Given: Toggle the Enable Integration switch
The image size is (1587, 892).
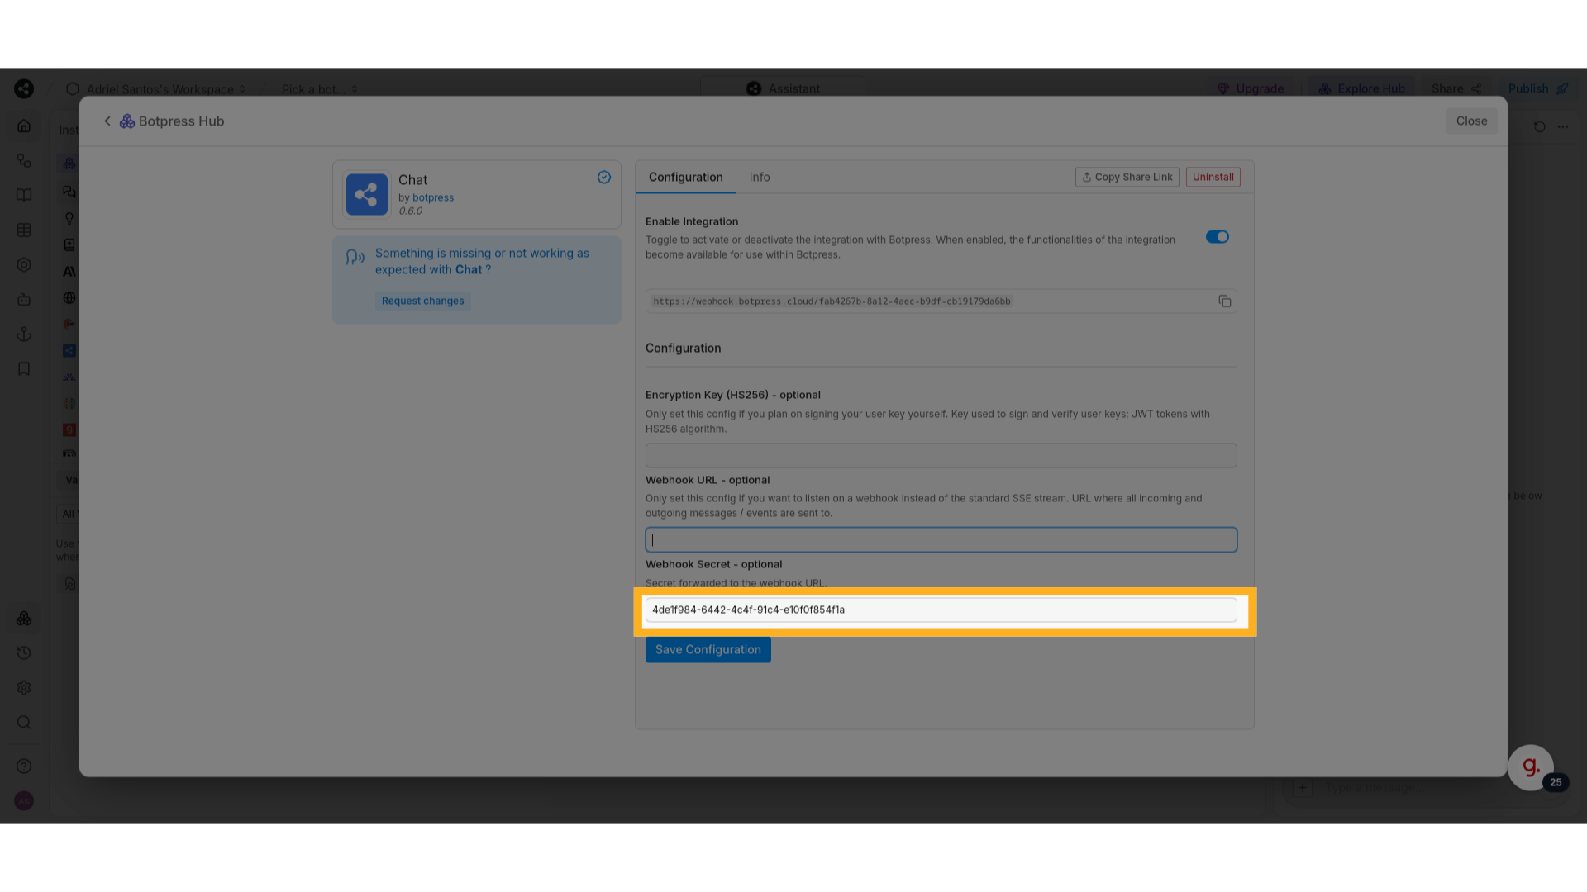Looking at the screenshot, I should click(x=1217, y=237).
